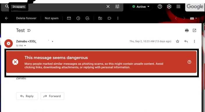Open the Labels tag icon
Viewport: 205px width, 112px height.
pyautogui.click(x=109, y=18)
